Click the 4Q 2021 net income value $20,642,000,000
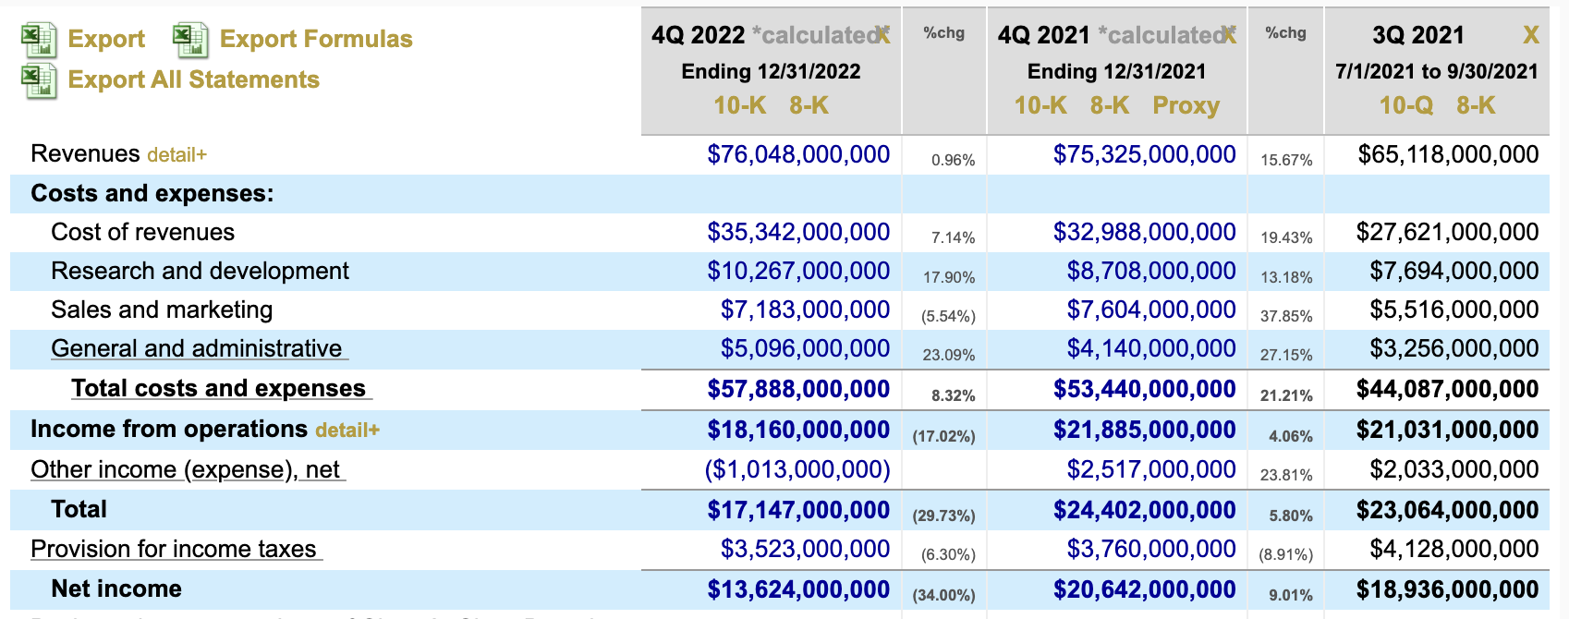Image resolution: width=1569 pixels, height=619 pixels. [1144, 589]
